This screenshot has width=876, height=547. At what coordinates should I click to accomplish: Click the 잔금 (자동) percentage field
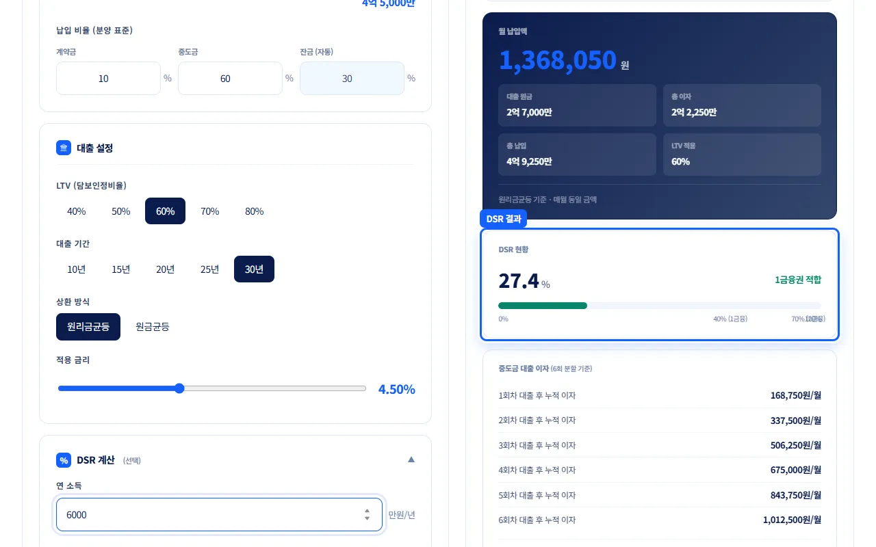(352, 79)
